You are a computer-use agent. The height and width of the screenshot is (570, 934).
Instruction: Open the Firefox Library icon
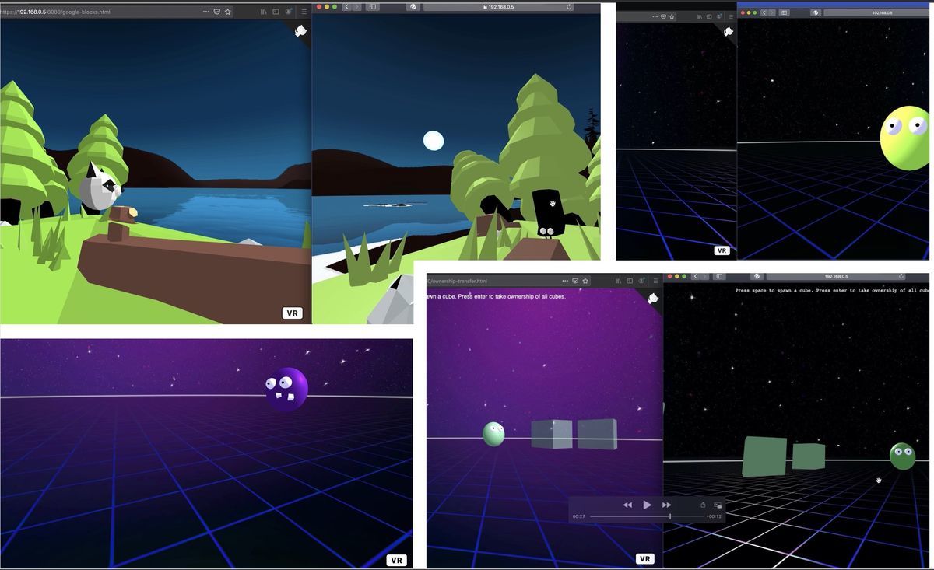[x=262, y=12]
